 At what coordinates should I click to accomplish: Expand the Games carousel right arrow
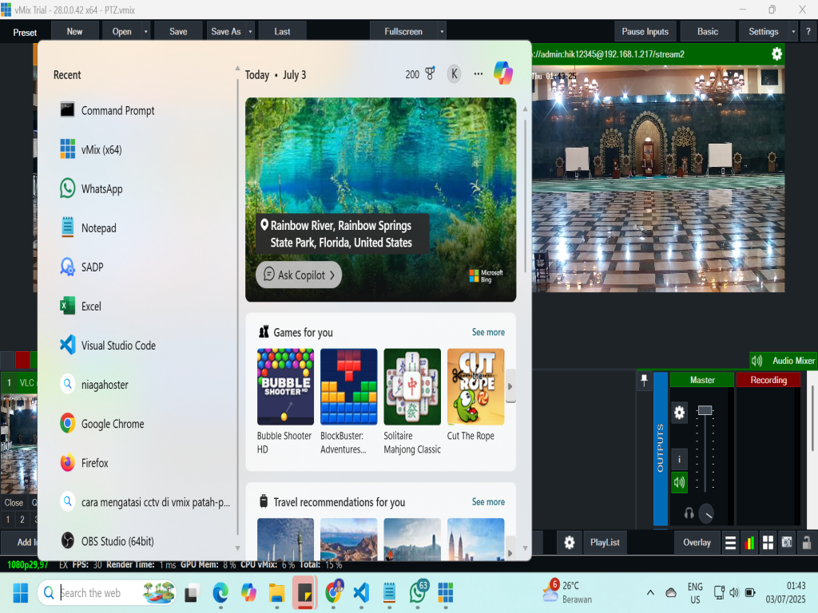coord(510,386)
